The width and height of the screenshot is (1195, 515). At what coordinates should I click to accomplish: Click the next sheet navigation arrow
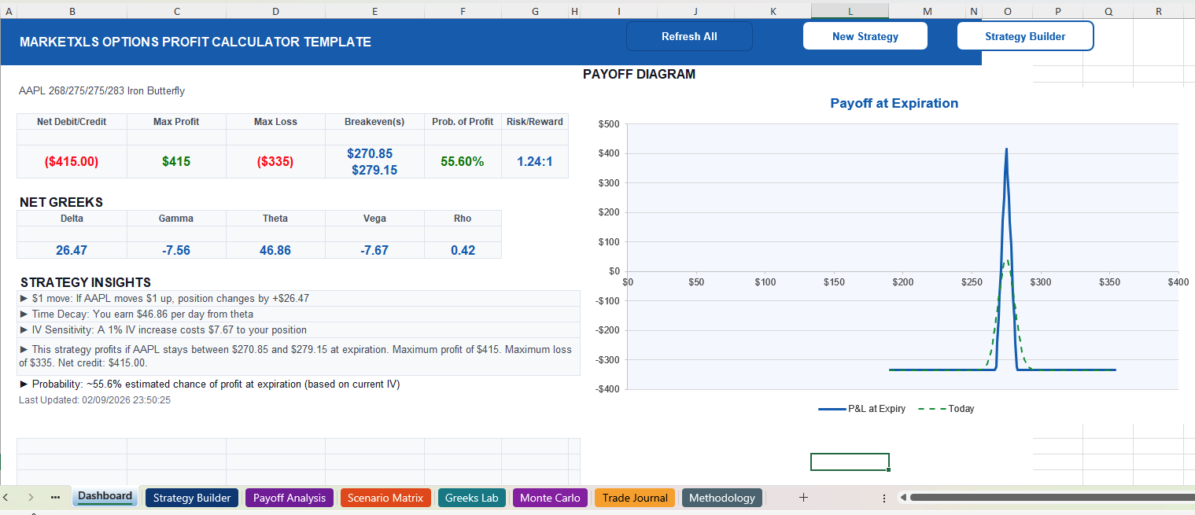[30, 497]
